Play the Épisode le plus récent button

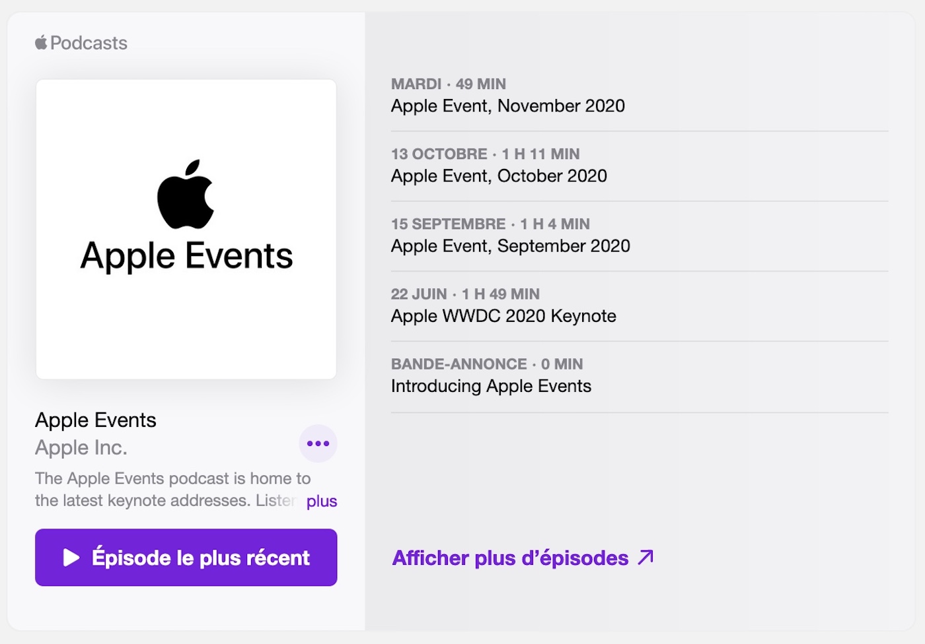pos(186,557)
